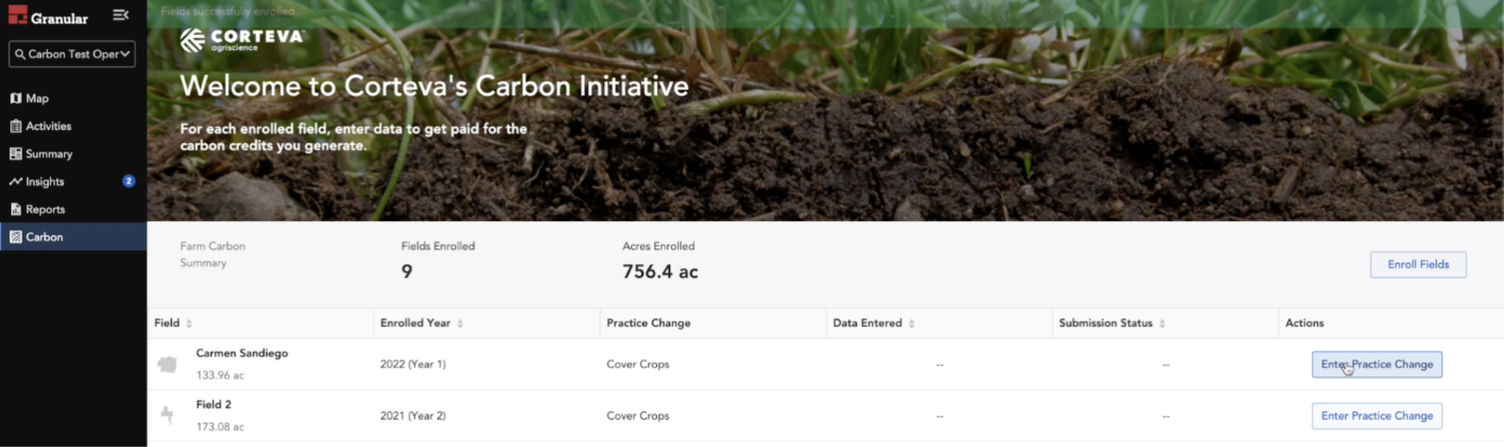This screenshot has height=447, width=1504.
Task: Sort by Enrolled Year column arrows
Action: tap(460, 324)
